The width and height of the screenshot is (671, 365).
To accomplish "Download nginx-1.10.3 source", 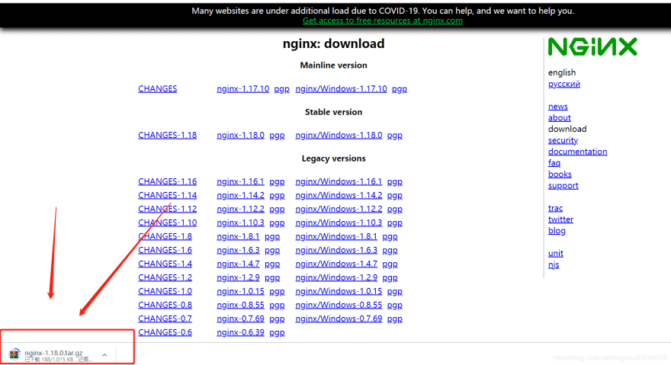I will (240, 223).
